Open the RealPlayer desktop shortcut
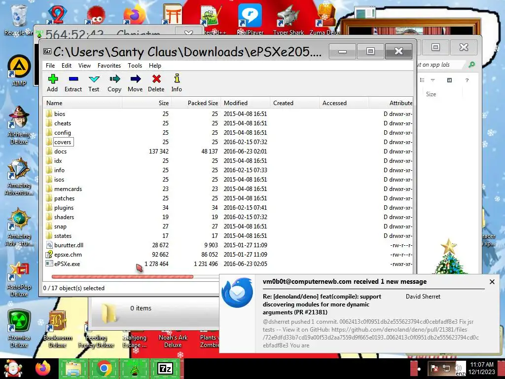505x379 pixels. click(250, 19)
